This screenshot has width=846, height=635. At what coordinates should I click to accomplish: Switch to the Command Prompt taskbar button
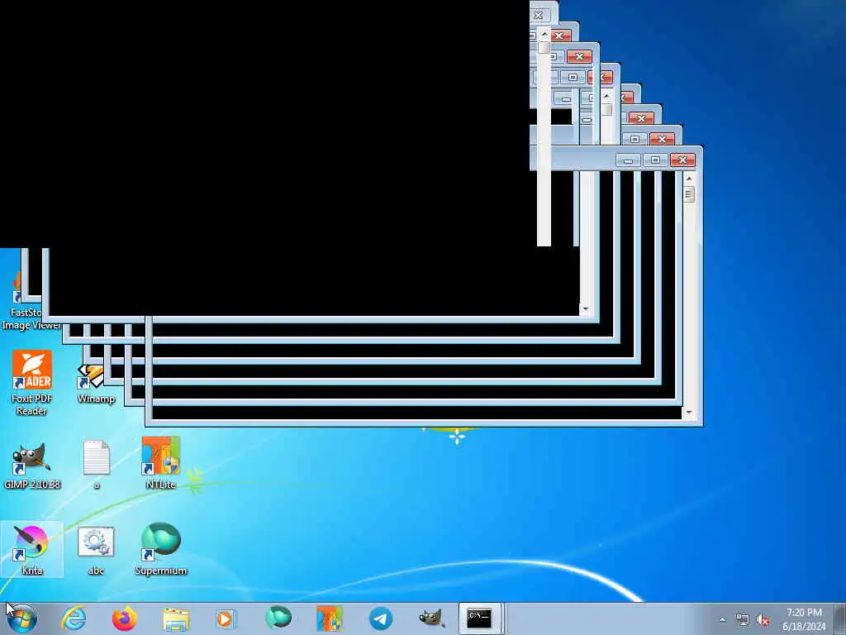(x=480, y=618)
